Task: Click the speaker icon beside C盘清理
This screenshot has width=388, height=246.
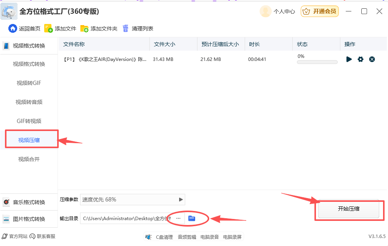Action: point(148,236)
